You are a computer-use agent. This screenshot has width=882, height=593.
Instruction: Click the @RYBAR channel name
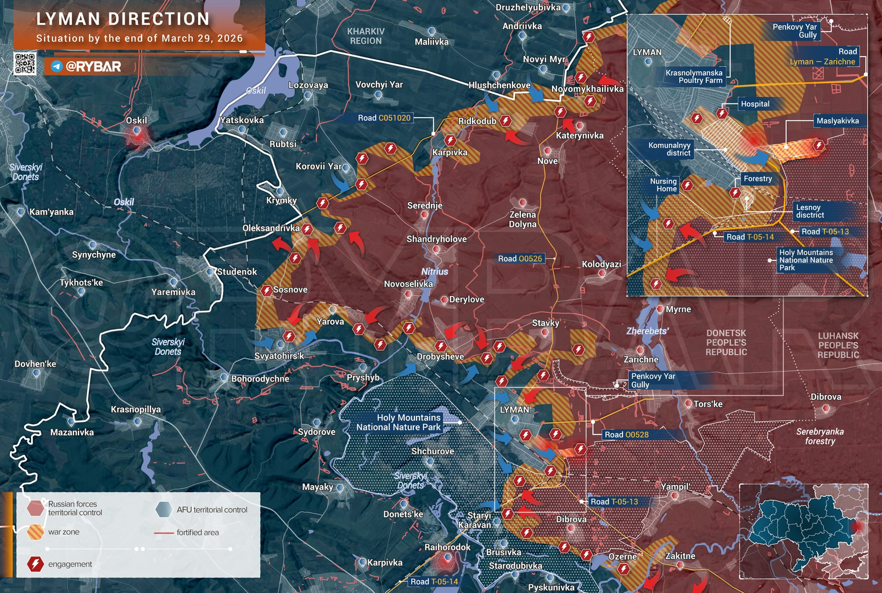93,67
